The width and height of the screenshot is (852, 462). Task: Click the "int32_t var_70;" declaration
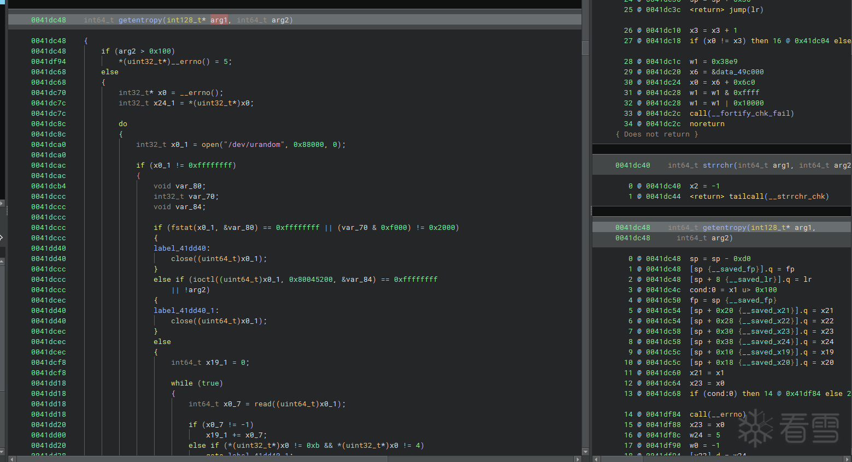coord(186,197)
